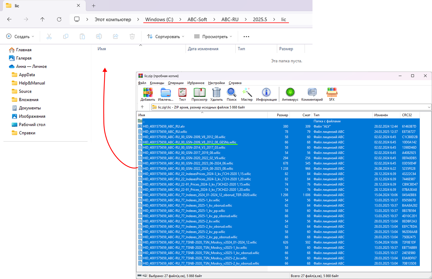Screen dimensions: 432x279
Task: Open the Операции menu in WinRAR
Action: click(176, 83)
